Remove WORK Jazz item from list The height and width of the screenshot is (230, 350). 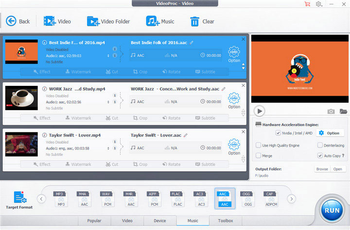[x=244, y=85]
